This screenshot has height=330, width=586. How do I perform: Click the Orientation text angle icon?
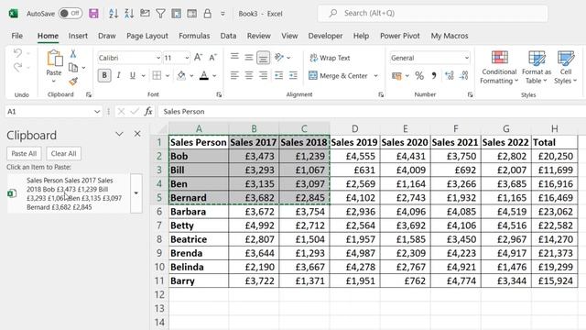(278, 57)
